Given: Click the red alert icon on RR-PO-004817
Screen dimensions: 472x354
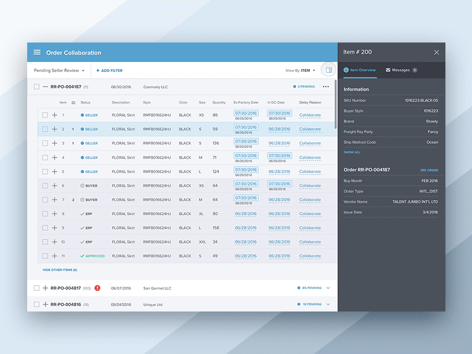Looking at the screenshot, I should (97, 288).
